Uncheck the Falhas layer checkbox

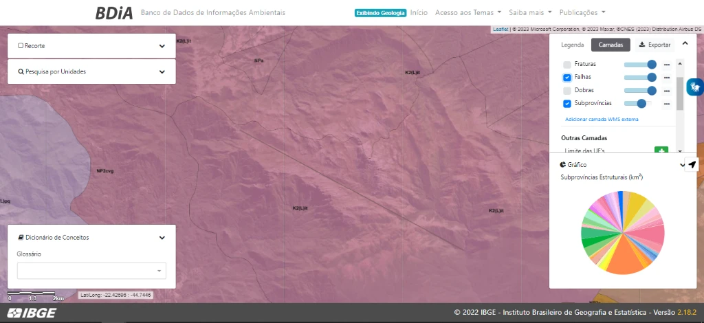point(567,78)
